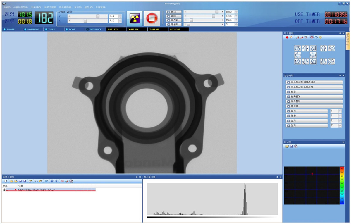Open the 하드웨어(H) menu
Viewport: 351px width, 224px height.
(65, 7)
